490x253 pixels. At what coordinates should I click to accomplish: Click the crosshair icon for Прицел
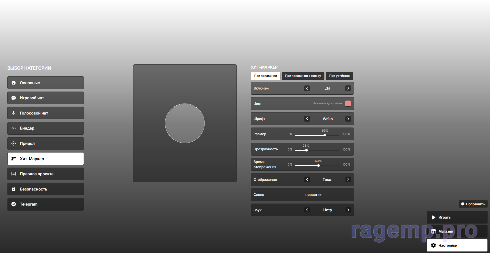tap(14, 144)
